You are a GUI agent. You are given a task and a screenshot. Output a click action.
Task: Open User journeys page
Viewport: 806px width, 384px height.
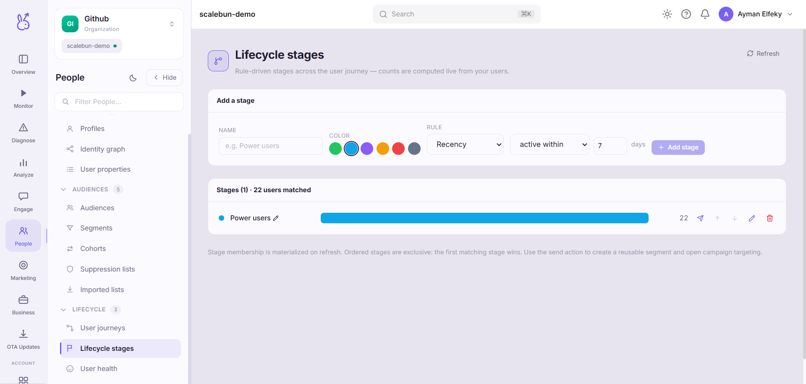click(120, 328)
